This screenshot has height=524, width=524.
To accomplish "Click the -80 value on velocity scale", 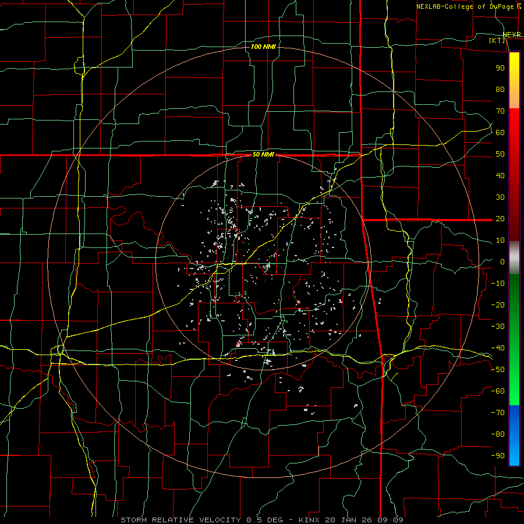I will [x=498, y=434].
